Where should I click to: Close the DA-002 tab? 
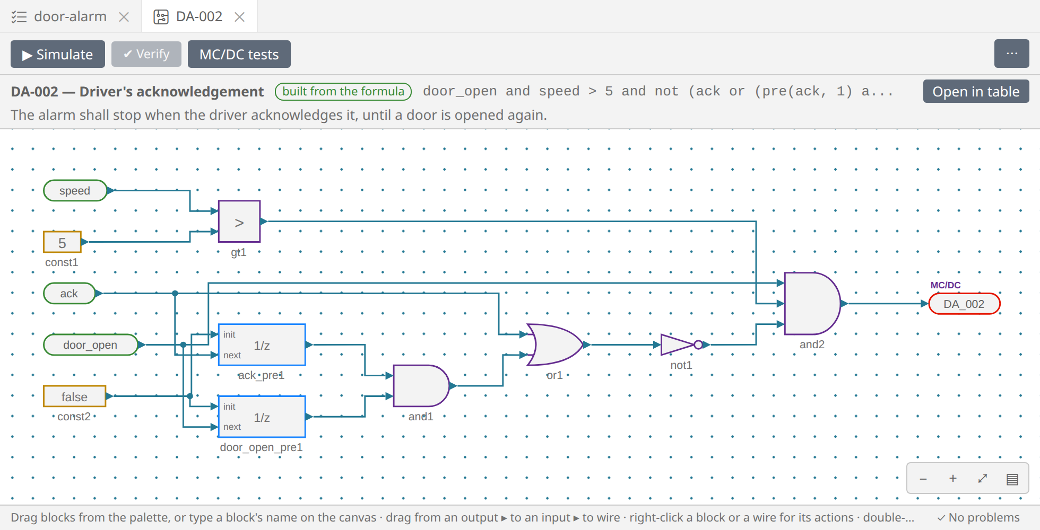point(240,17)
